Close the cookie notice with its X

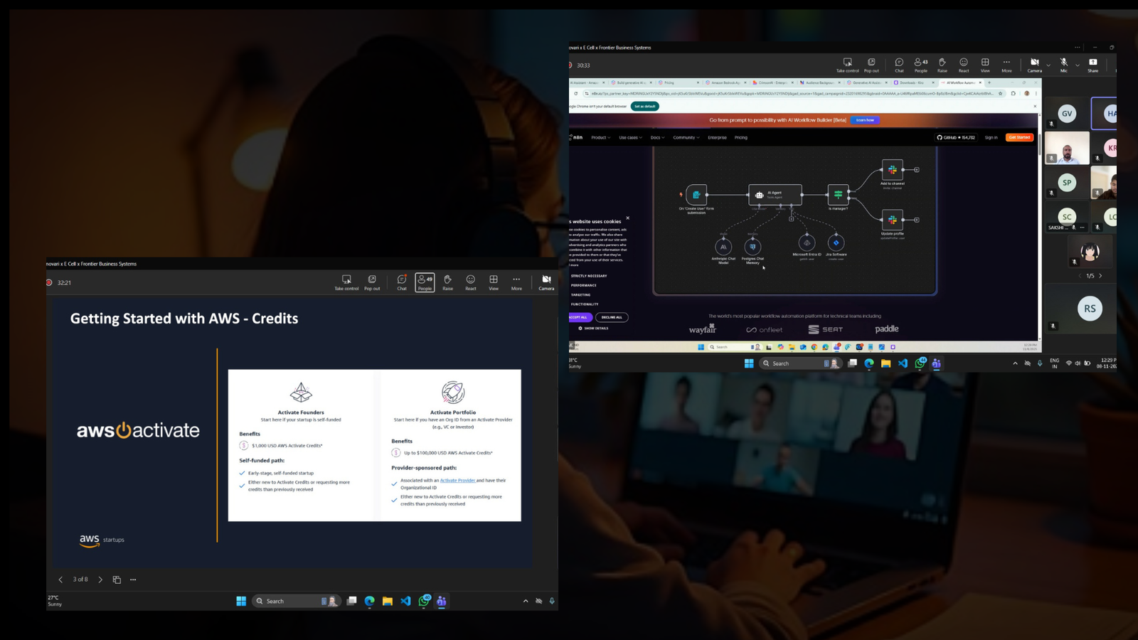627,218
